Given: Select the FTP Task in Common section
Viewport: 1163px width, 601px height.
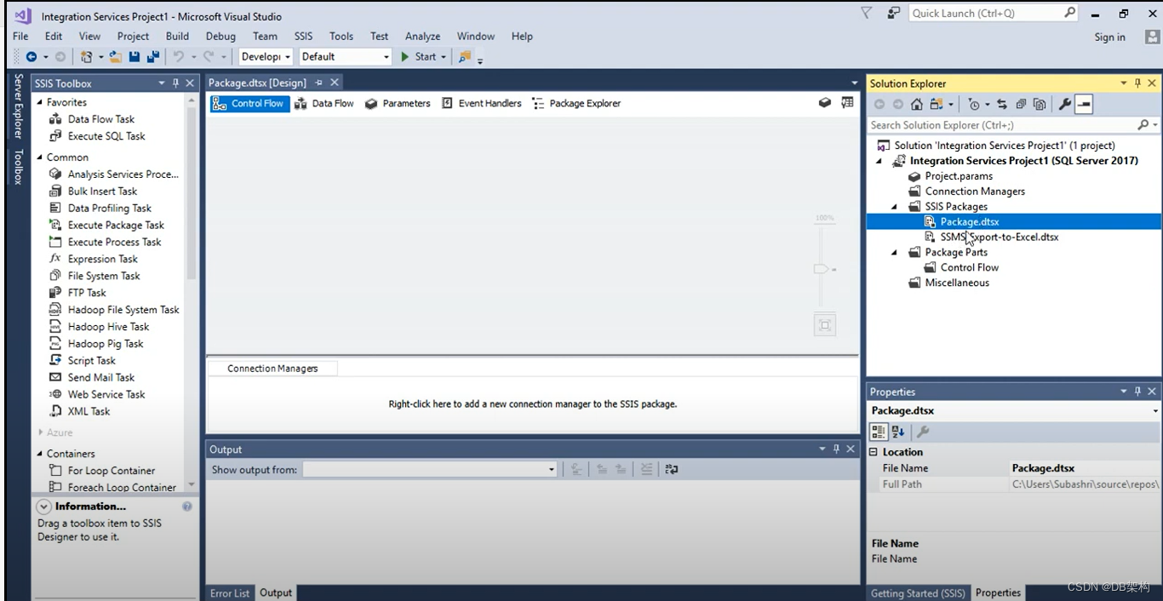Looking at the screenshot, I should [x=85, y=292].
